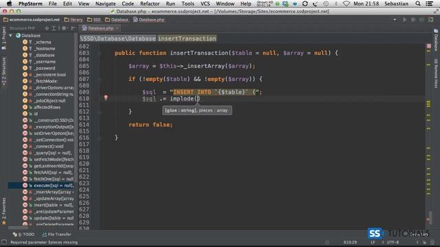Click the red error stripe indicator
The height and width of the screenshot is (247, 440).
click(x=429, y=46)
